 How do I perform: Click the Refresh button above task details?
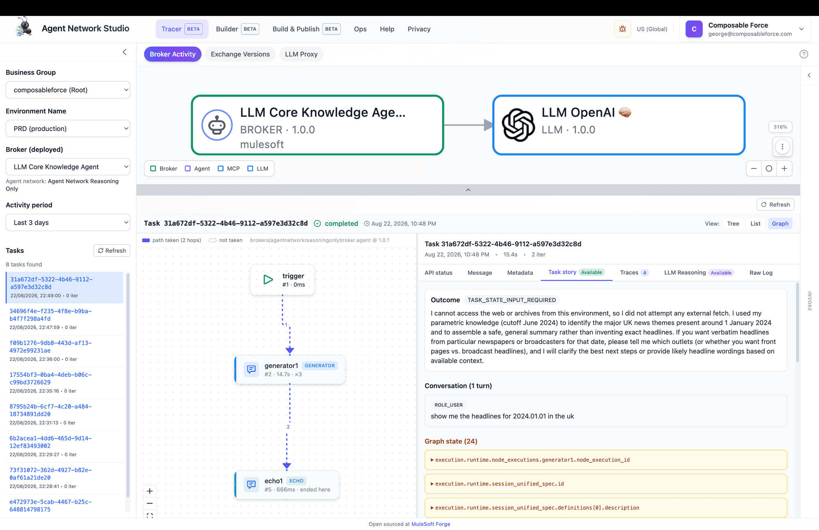(775, 205)
